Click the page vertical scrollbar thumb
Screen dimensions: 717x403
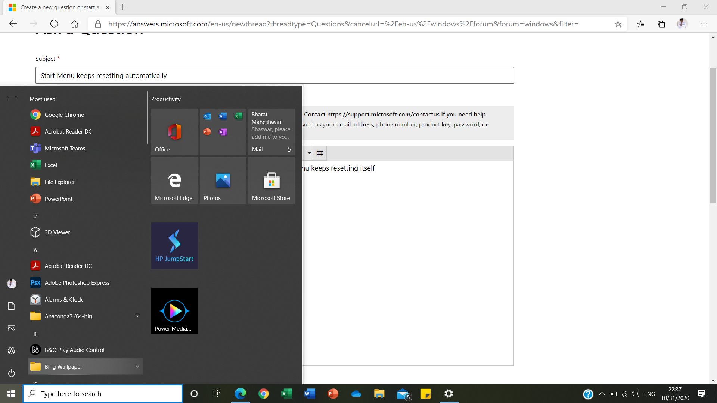coord(713,135)
